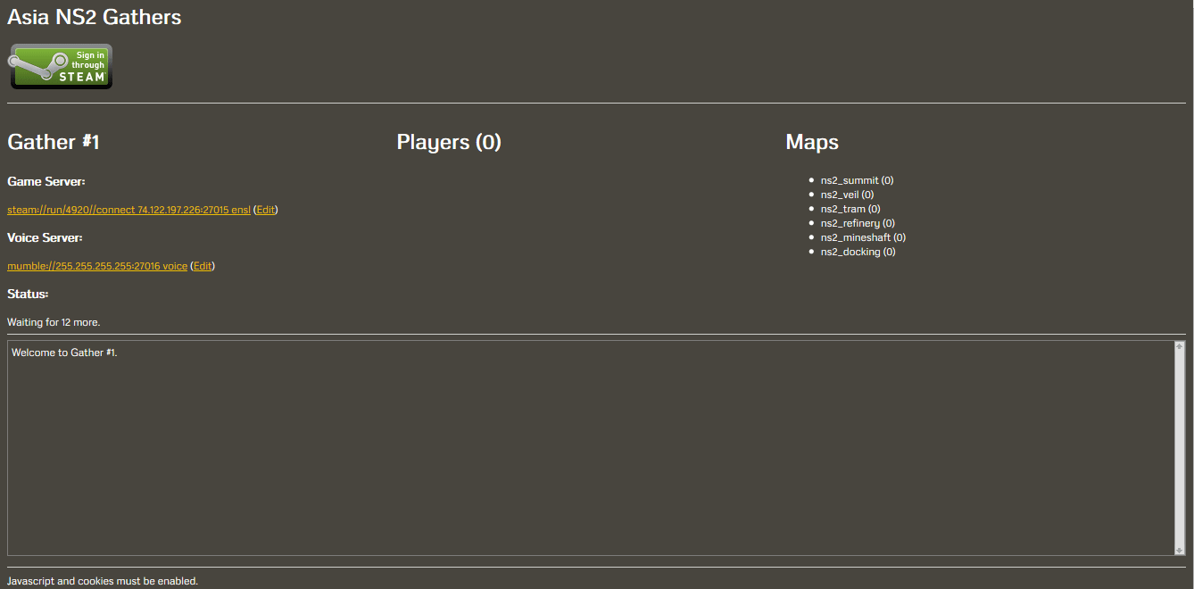Click the chat scrollbar up arrow
1194x589 pixels.
coord(1180,346)
